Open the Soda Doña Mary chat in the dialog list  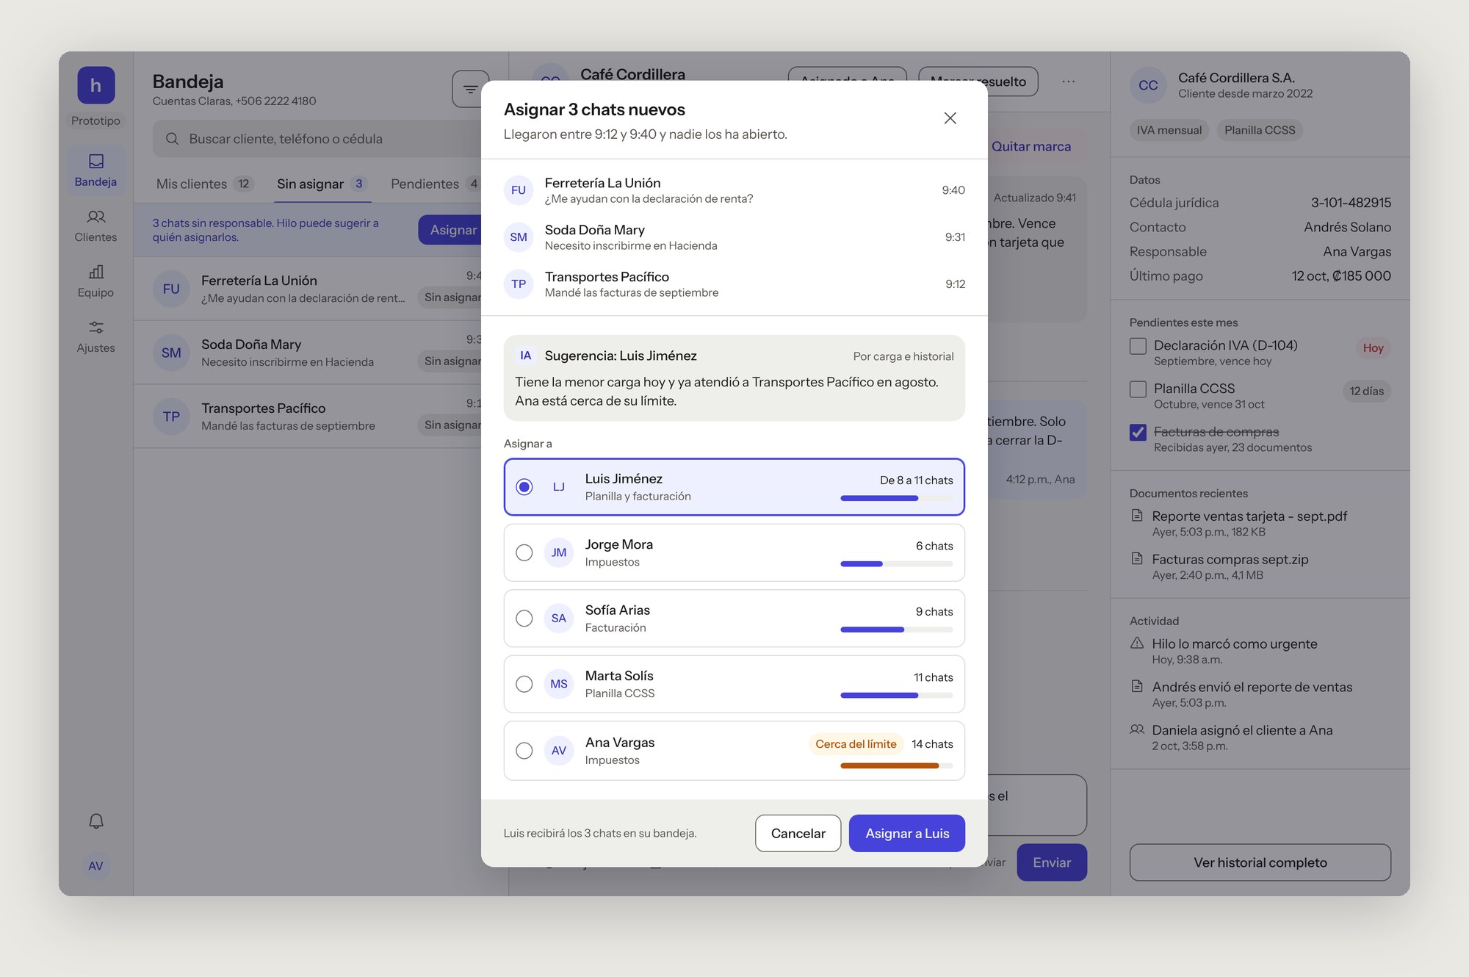coord(734,237)
